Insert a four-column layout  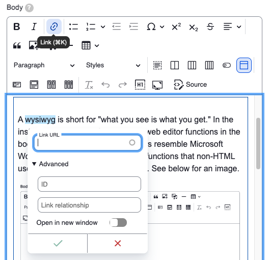(x=209, y=65)
